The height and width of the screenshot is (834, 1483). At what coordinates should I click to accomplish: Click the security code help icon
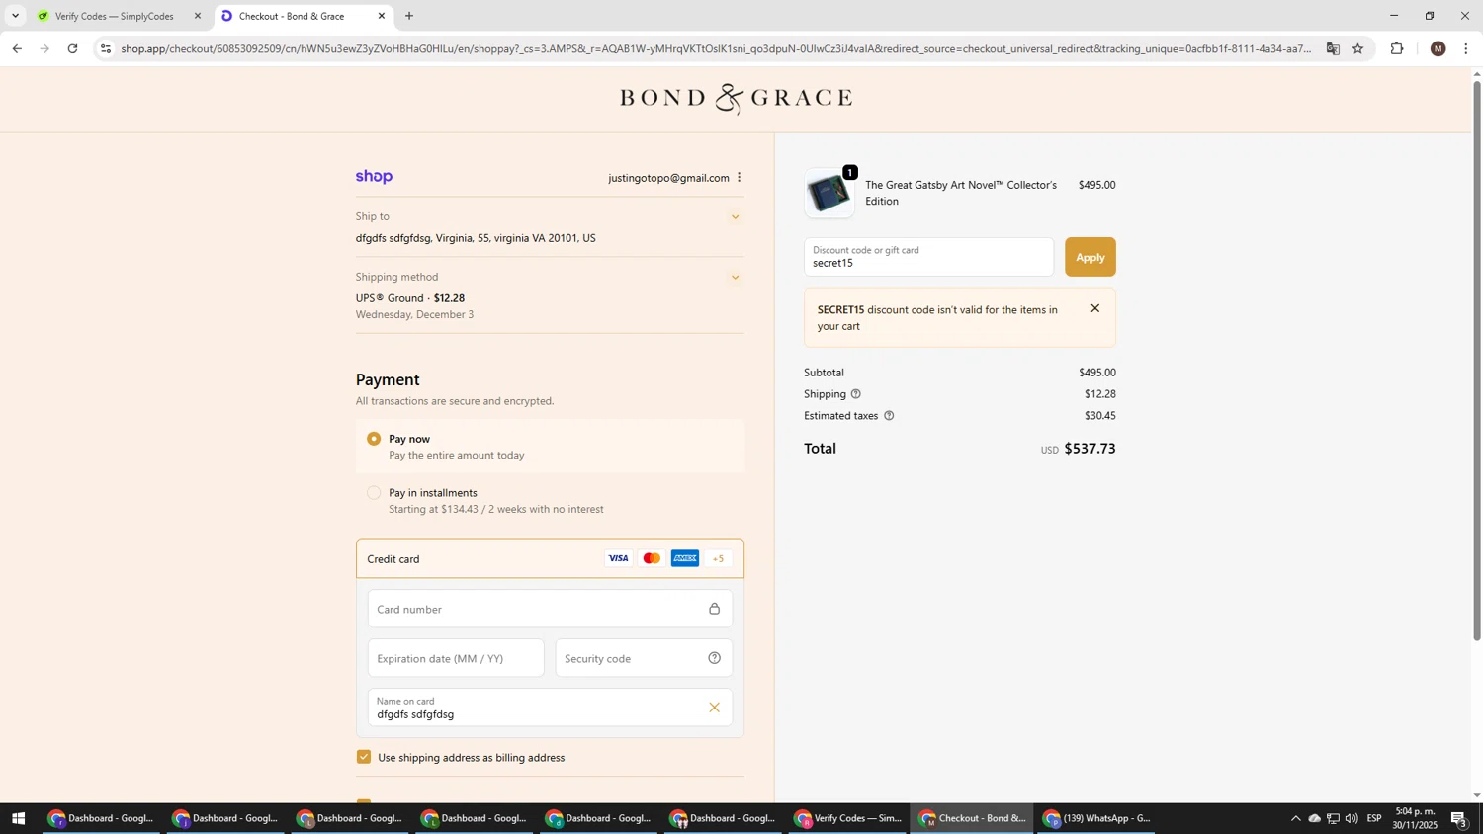point(714,658)
